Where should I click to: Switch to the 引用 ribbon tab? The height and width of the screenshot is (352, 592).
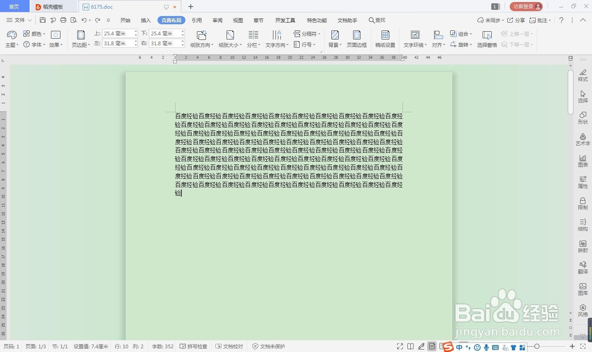(x=197, y=20)
